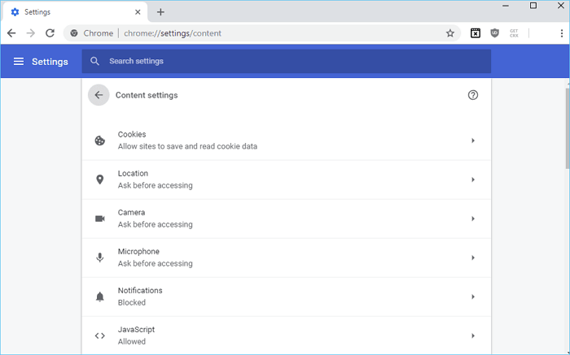Open the Get CRX extension icon
Image resolution: width=570 pixels, height=355 pixels.
[x=514, y=33]
